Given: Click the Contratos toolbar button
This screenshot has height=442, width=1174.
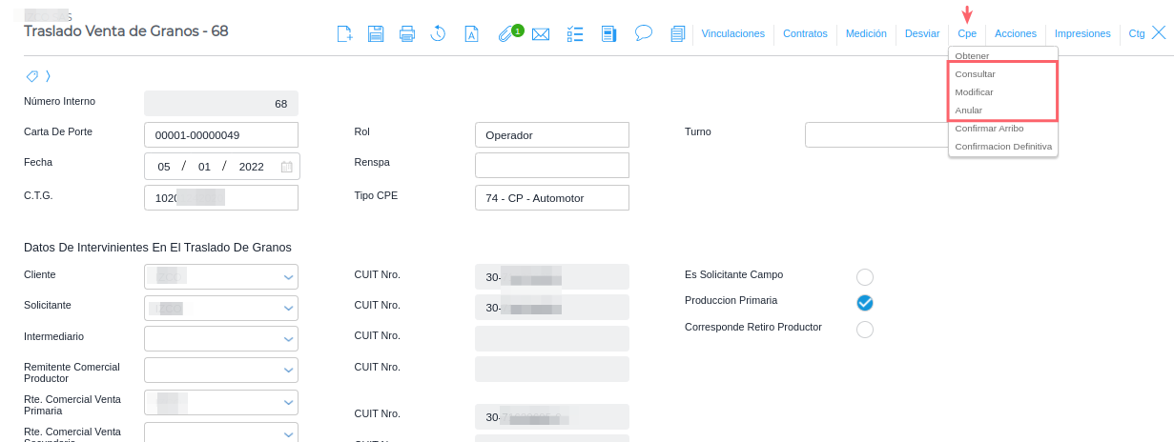Looking at the screenshot, I should tap(805, 33).
